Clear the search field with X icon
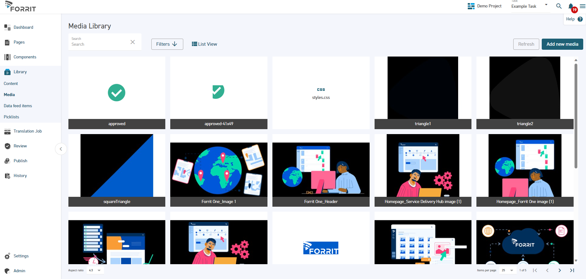 click(132, 42)
